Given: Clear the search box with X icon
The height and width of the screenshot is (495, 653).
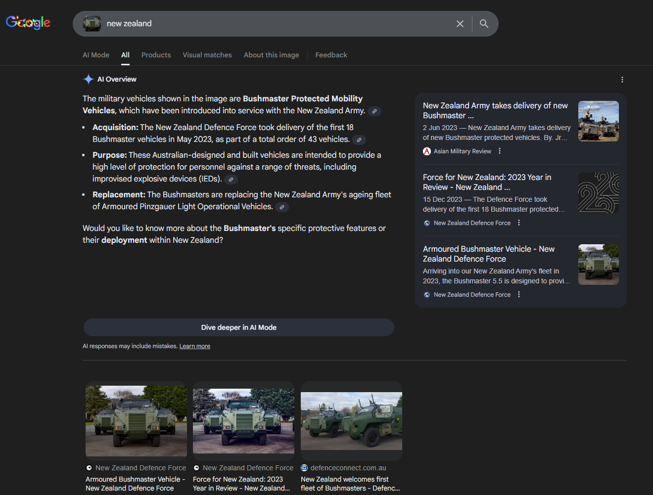Looking at the screenshot, I should point(460,24).
